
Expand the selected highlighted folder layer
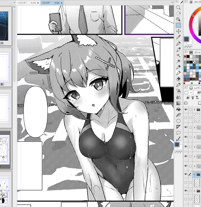pos(194,174)
